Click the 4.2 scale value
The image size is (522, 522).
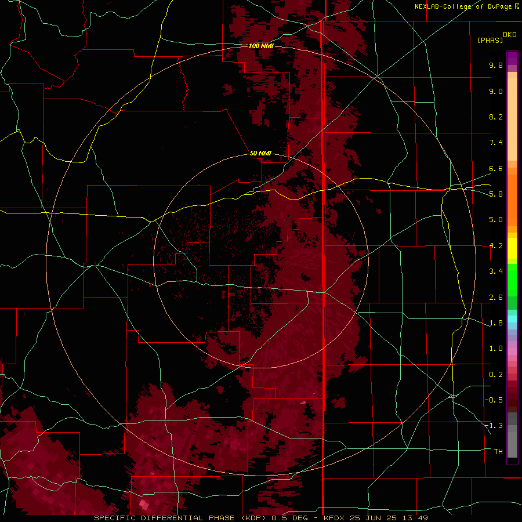point(496,246)
